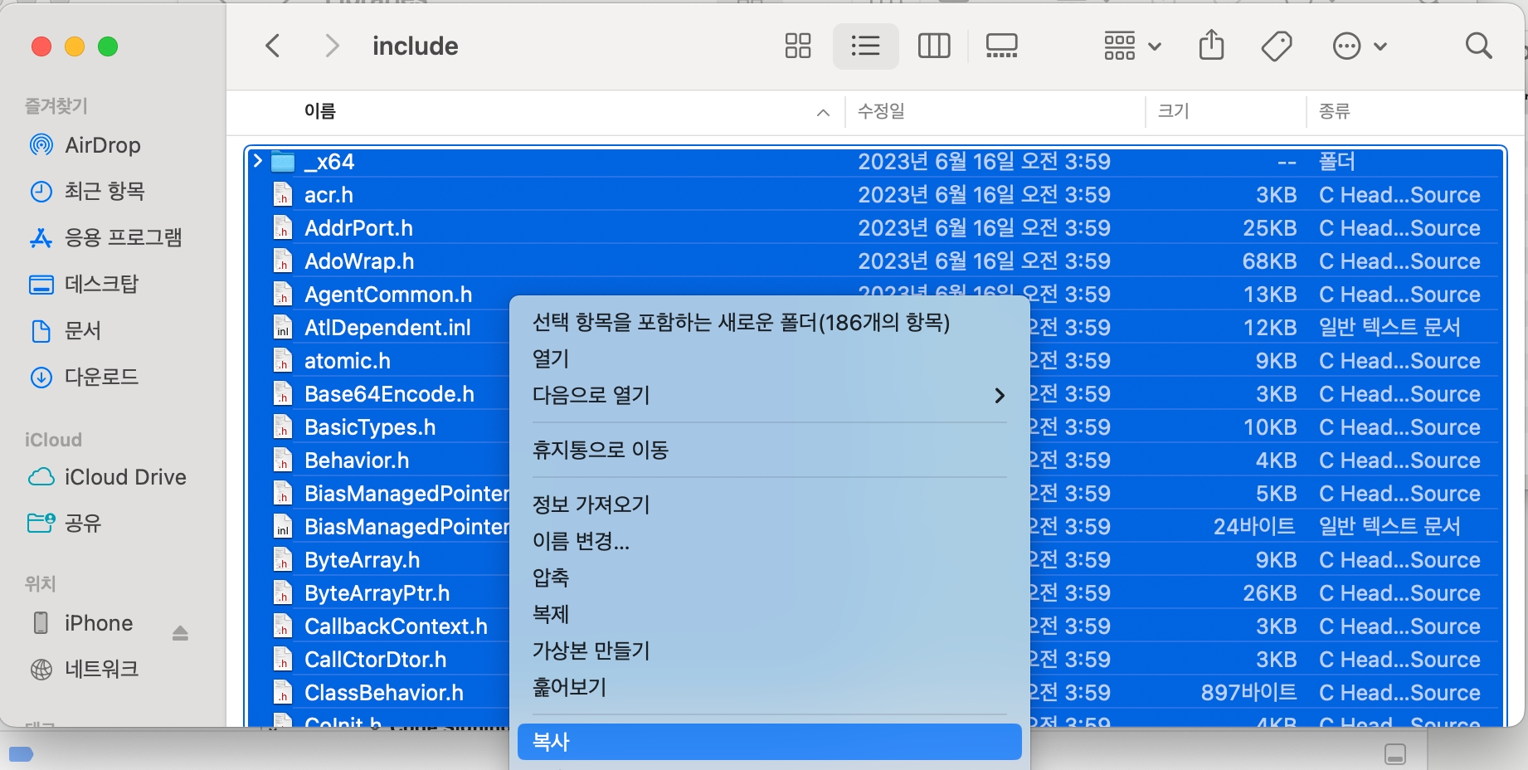Go back with the left arrow
The width and height of the screenshot is (1528, 770).
273,46
